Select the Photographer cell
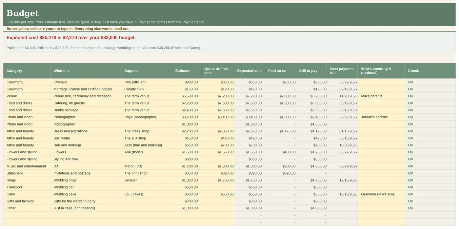The width and height of the screenshot is (459, 229). (86, 117)
